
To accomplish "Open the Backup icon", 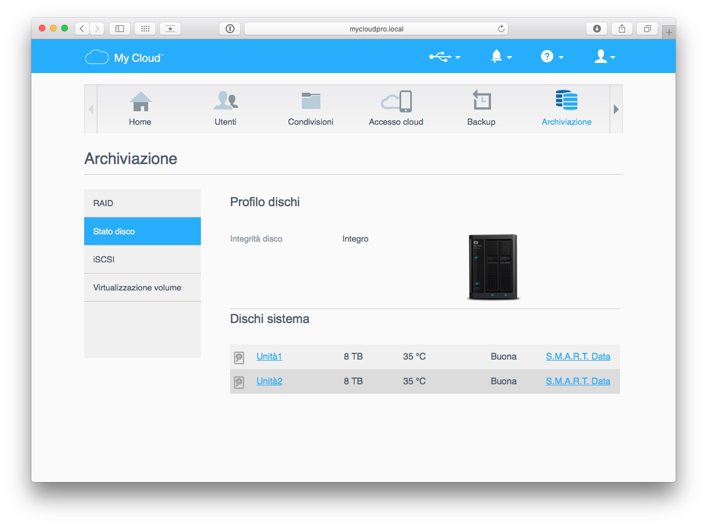I will (x=481, y=101).
